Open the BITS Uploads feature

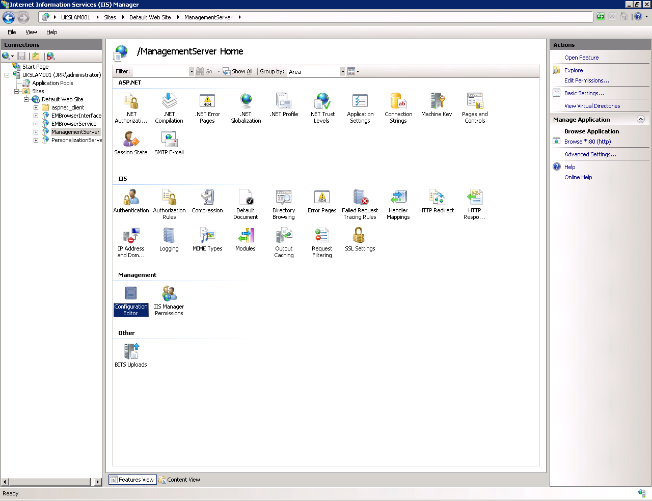[x=131, y=355]
